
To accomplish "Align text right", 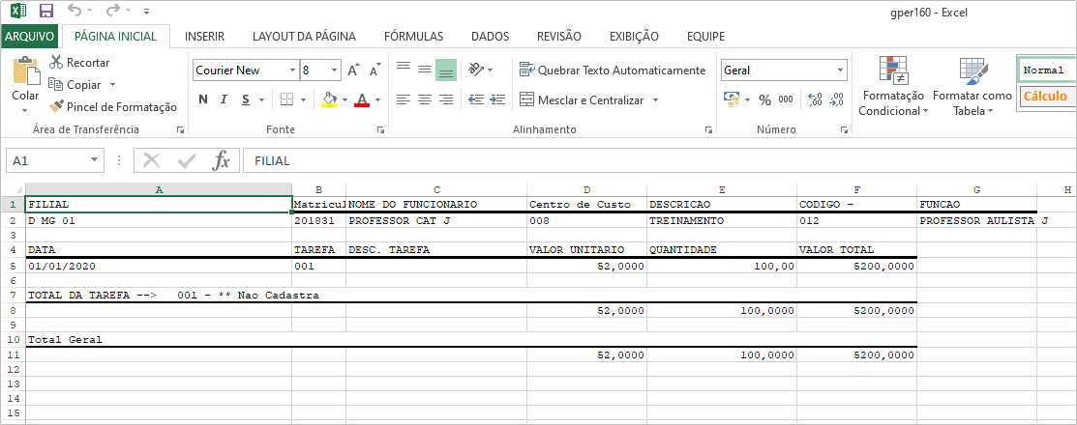I will pos(446,100).
